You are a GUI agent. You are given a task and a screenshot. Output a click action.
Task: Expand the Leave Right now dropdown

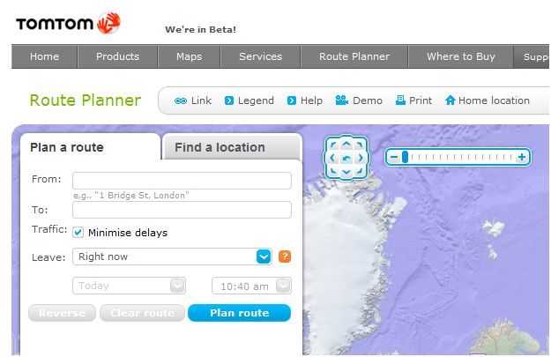click(264, 257)
